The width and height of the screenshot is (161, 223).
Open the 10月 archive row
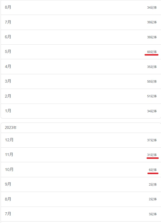81,170
